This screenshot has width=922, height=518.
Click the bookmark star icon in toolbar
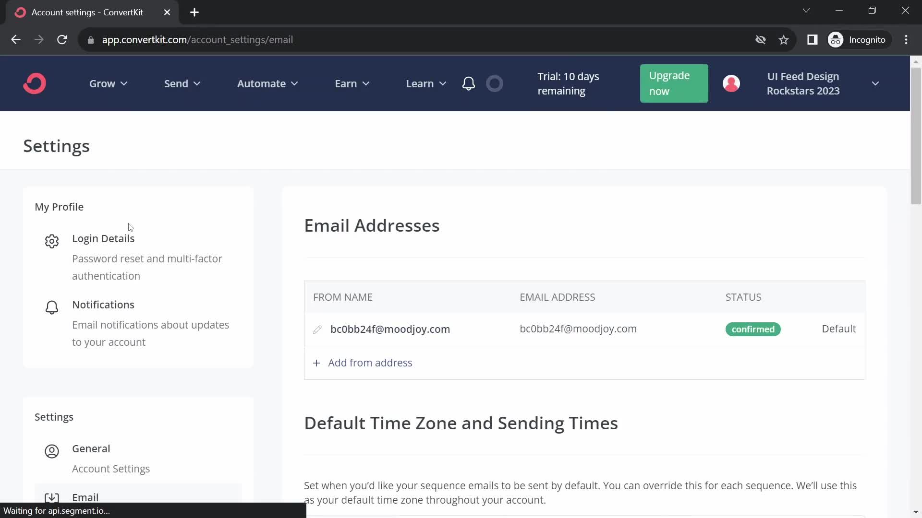784,40
